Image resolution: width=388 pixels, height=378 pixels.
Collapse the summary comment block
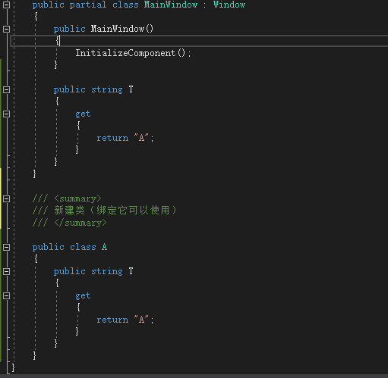[x=7, y=198]
